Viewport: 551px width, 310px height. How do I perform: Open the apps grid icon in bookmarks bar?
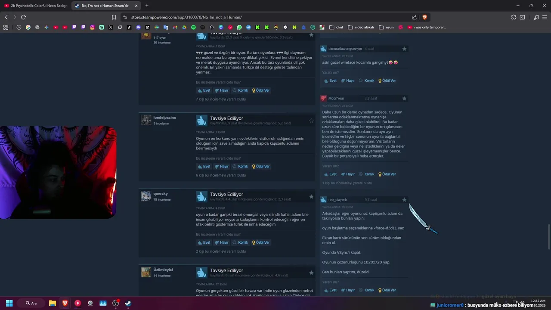[6, 27]
